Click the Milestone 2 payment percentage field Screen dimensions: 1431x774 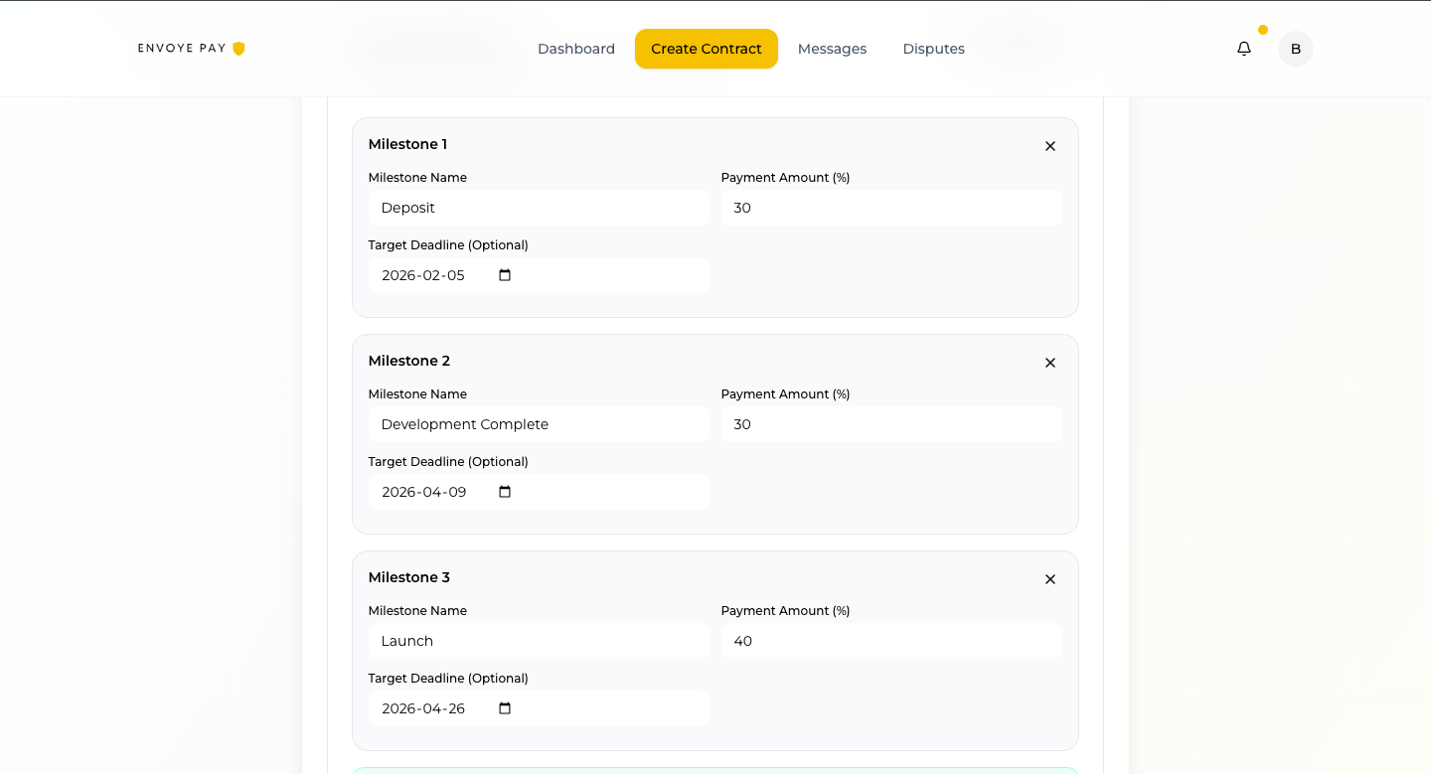click(x=890, y=424)
